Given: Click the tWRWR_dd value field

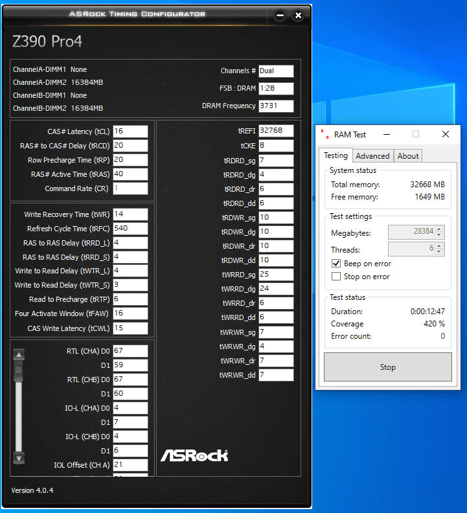Looking at the screenshot, I should [x=276, y=375].
